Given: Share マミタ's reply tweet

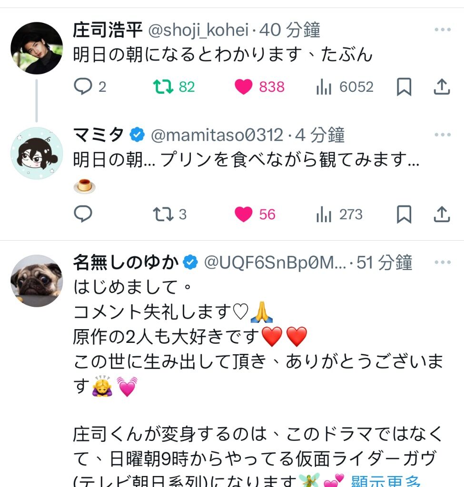Looking at the screenshot, I should tap(442, 214).
